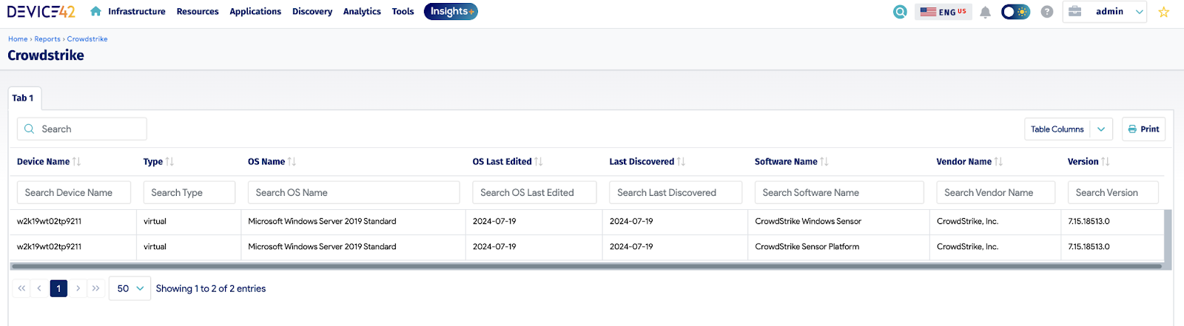Viewport: 1184px width, 326px height.
Task: Change the 50 entries per page selector
Action: pos(130,288)
